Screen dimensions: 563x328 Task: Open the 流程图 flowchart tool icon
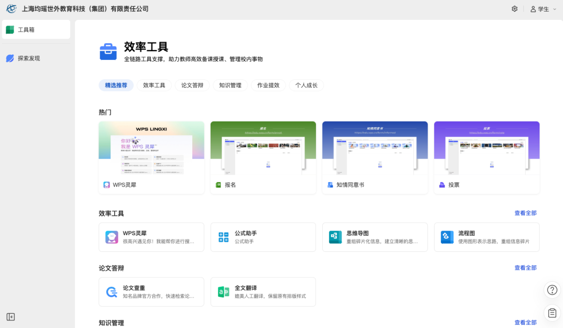click(x=447, y=237)
